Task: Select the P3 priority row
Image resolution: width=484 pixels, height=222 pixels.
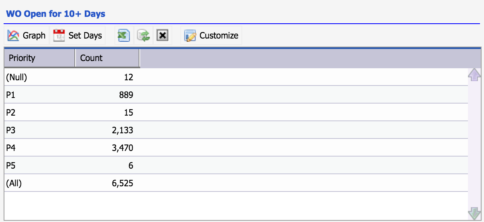Action: click(x=236, y=130)
